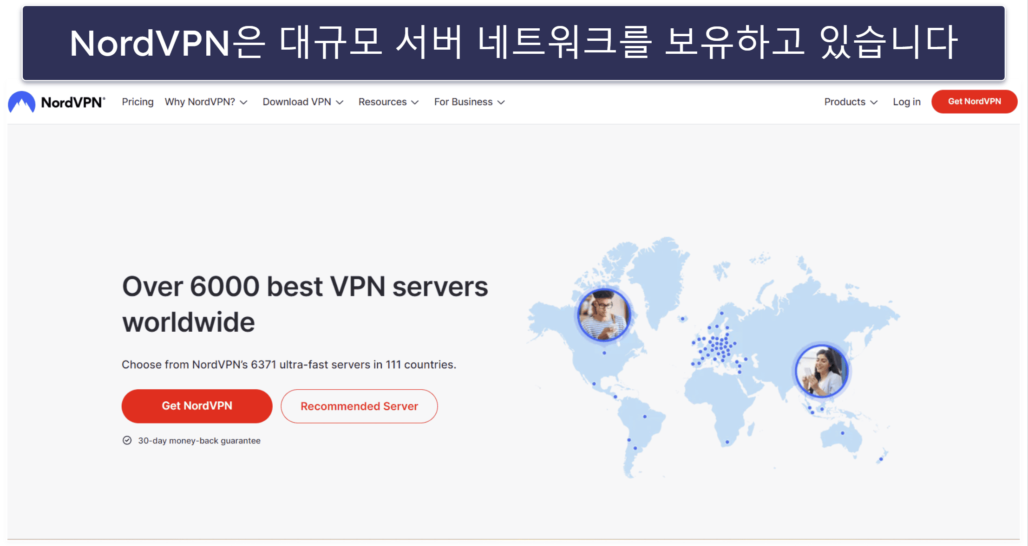Open the Resources menu

click(388, 102)
